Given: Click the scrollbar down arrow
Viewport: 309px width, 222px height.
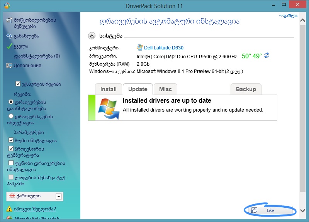Looking at the screenshot, I should tap(302, 210).
